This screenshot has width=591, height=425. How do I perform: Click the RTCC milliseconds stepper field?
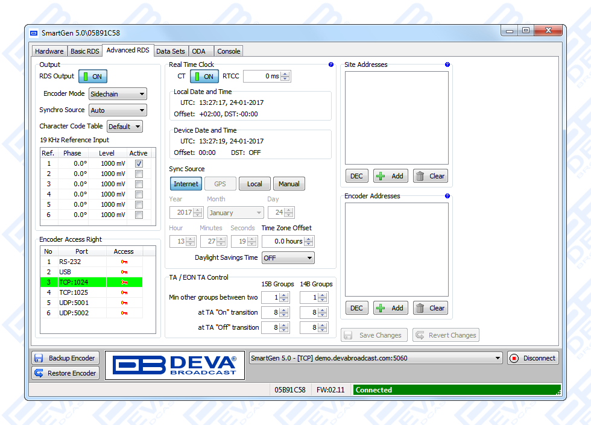point(263,77)
